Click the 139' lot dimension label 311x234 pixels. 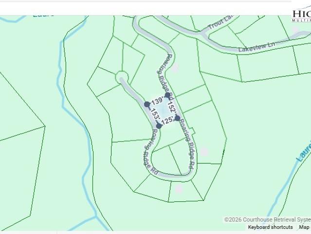pos(157,100)
